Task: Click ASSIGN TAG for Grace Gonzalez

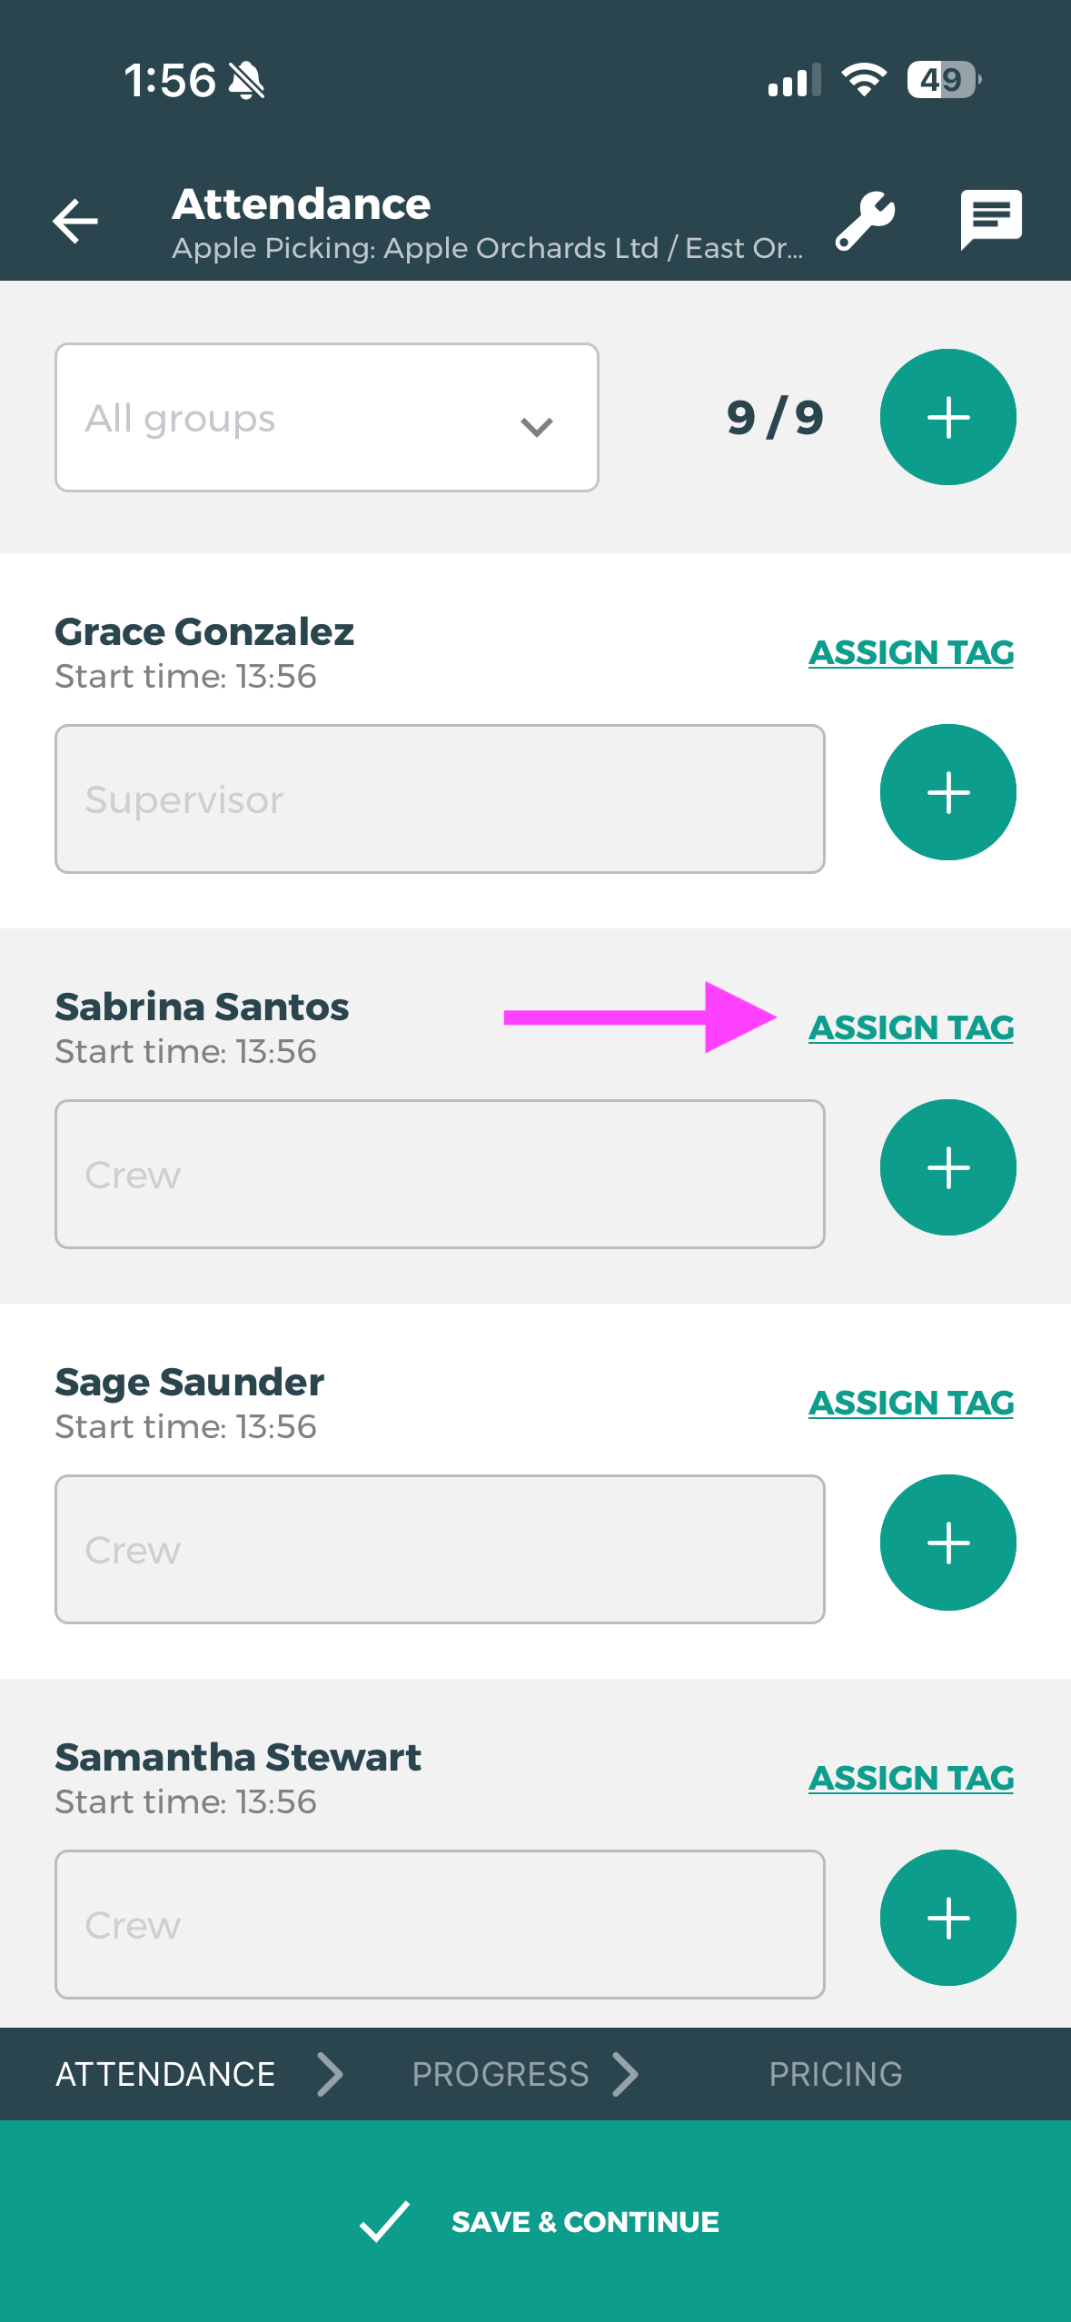Action: click(x=911, y=652)
